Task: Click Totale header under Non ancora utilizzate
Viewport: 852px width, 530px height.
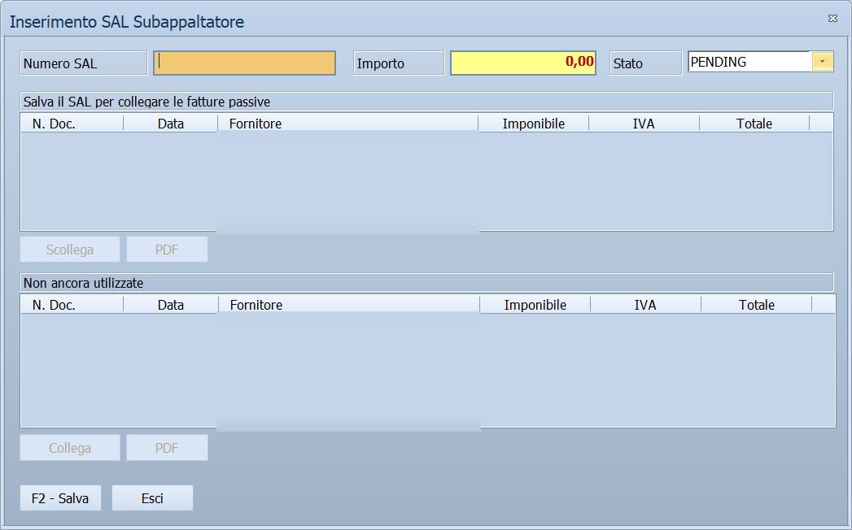Action: point(756,305)
